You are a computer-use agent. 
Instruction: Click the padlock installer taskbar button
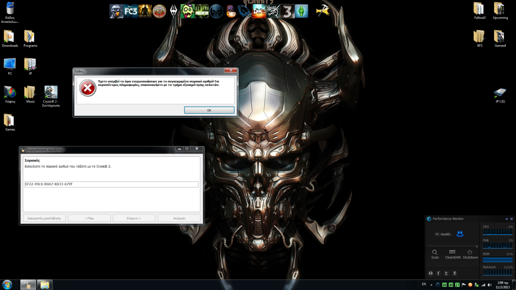point(28,284)
